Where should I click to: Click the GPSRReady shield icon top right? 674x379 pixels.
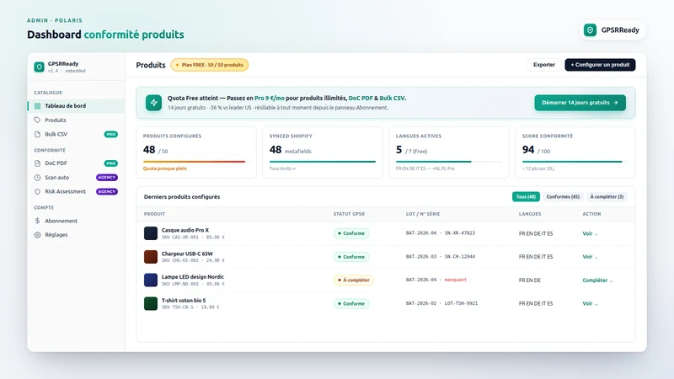[x=590, y=30]
